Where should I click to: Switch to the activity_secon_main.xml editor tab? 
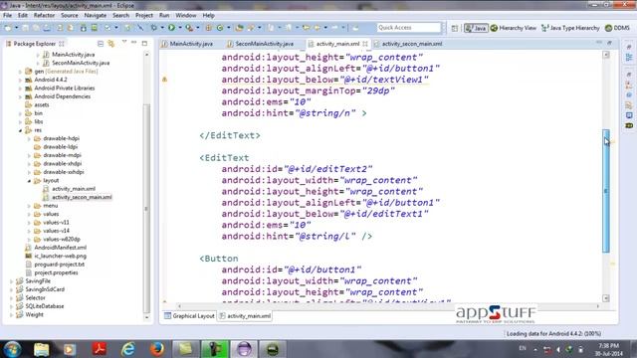point(408,44)
